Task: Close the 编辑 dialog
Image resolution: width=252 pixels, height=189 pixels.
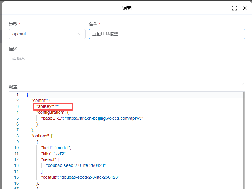Action: pos(245,8)
